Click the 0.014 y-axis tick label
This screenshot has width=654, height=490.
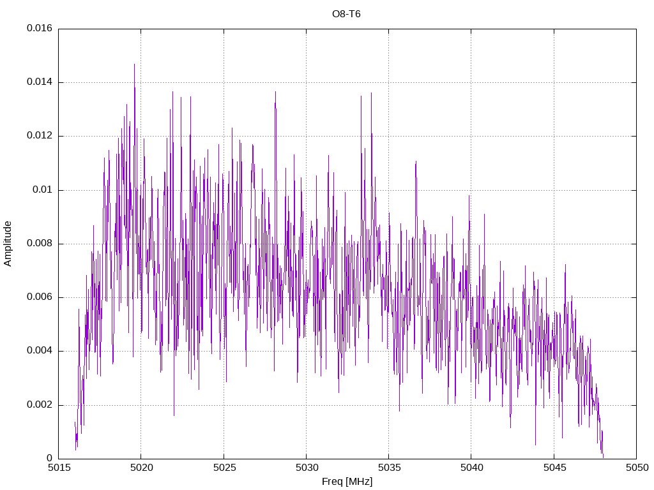40,82
